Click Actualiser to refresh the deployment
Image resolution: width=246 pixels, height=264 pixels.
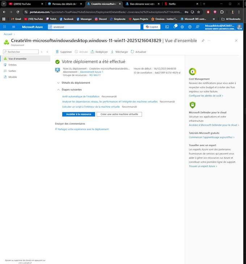coord(139,52)
